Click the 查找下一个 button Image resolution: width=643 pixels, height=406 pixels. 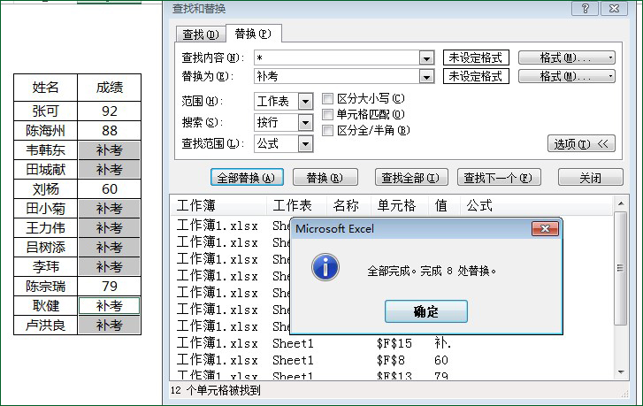[x=499, y=178]
